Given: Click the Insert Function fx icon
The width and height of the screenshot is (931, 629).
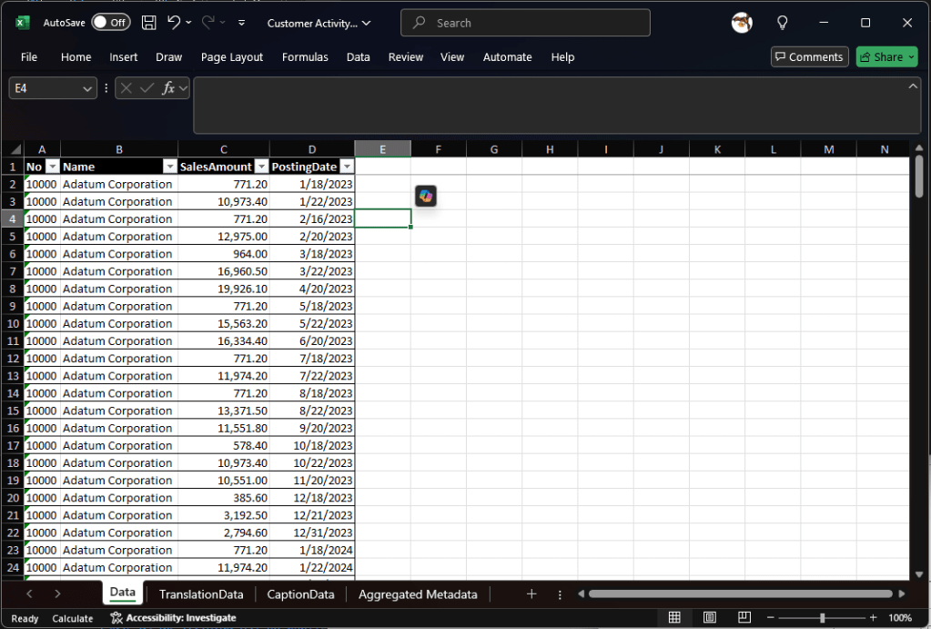Looking at the screenshot, I should (168, 88).
